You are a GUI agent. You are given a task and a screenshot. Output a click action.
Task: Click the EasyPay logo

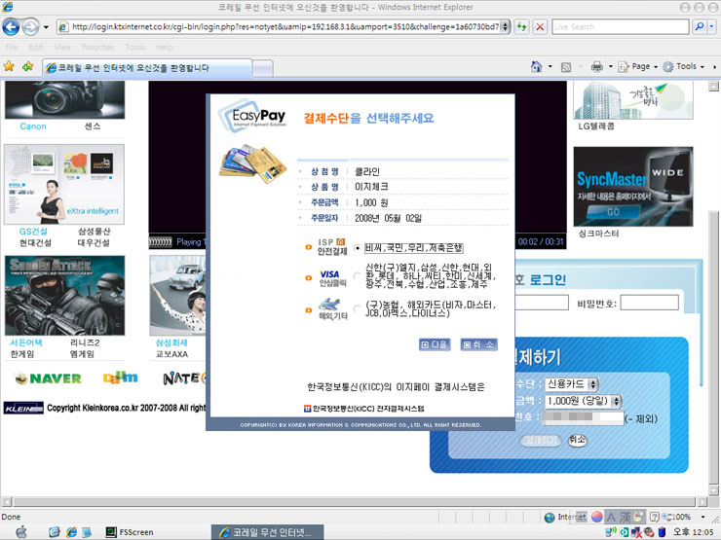pyautogui.click(x=253, y=117)
